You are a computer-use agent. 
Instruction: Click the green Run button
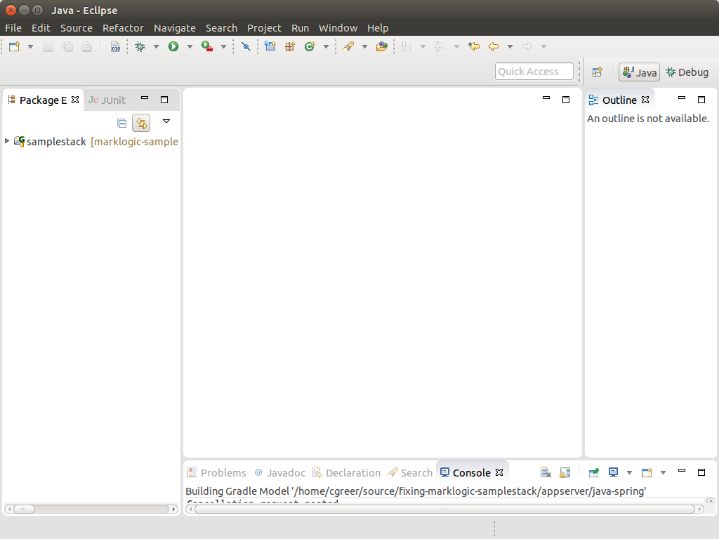pos(173,46)
